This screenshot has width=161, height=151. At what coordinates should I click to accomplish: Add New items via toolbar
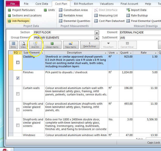pos(71,45)
